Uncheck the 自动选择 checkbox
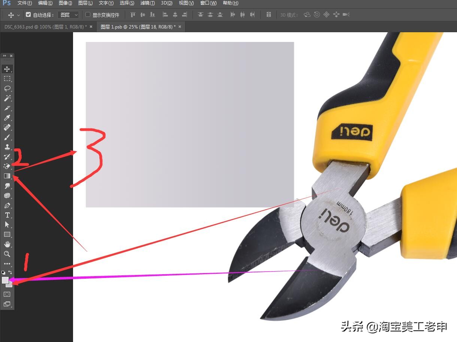The height and width of the screenshot is (342, 457). tap(28, 15)
